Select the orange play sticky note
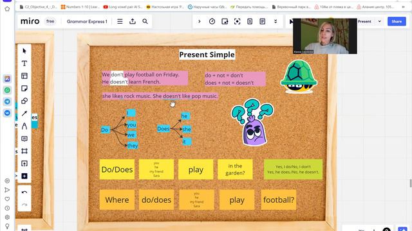 (237, 200)
